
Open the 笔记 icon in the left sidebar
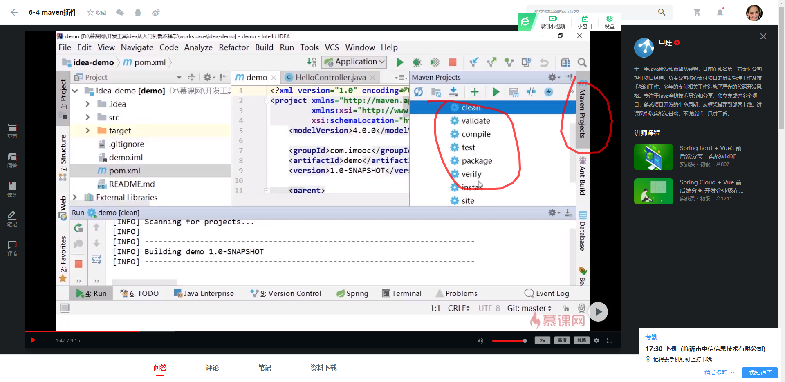click(12, 219)
